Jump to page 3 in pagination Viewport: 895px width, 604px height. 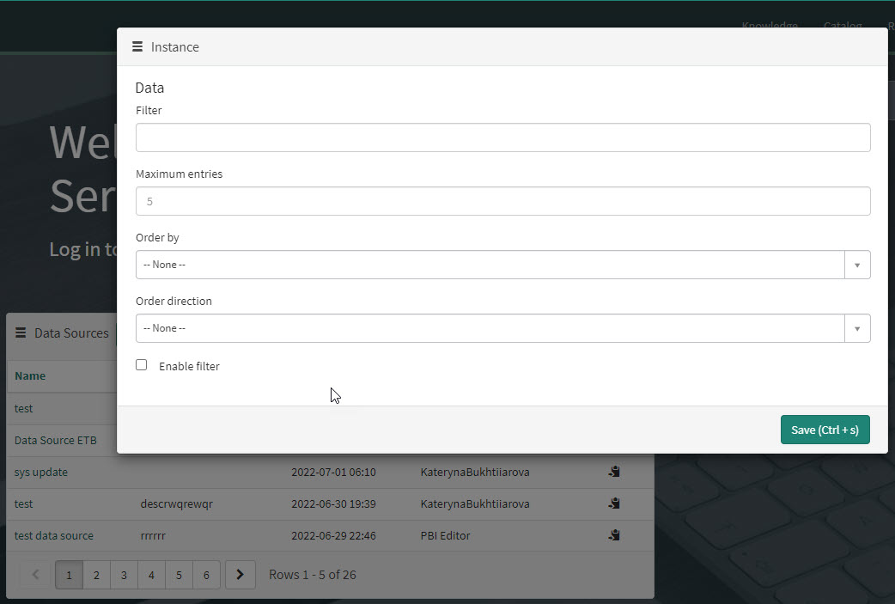click(124, 575)
